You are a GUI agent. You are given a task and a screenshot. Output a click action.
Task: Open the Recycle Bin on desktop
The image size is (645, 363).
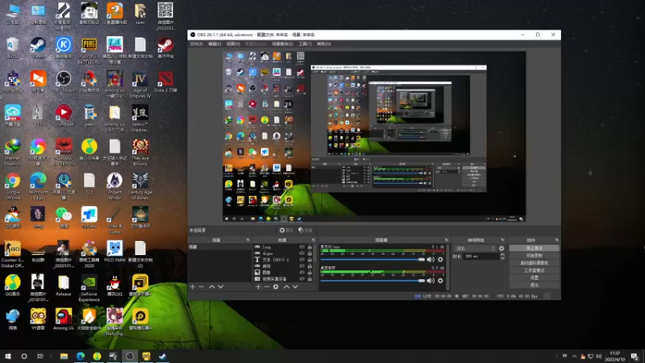point(13,48)
